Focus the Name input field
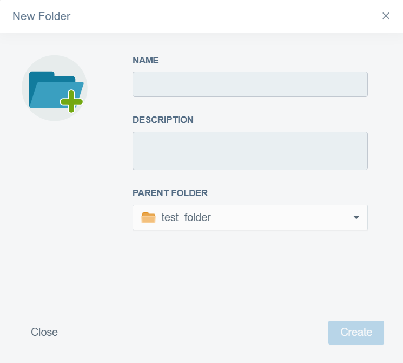 250,85
